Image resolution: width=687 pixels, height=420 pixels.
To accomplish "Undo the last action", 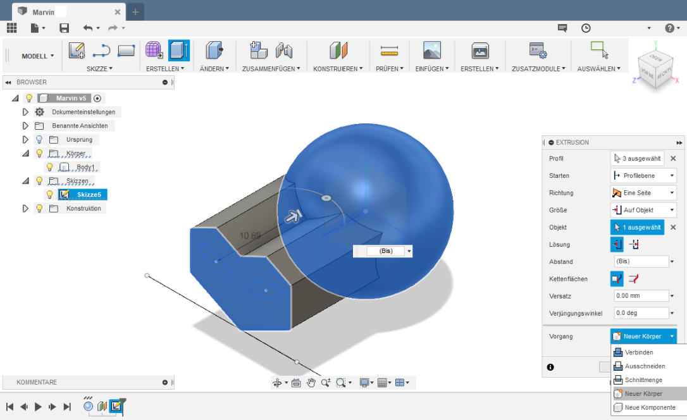I will (x=88, y=28).
